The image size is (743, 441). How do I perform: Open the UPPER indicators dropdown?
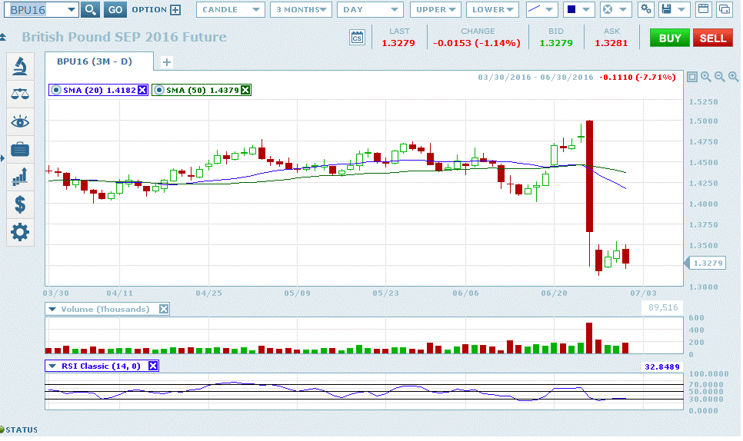(x=435, y=9)
